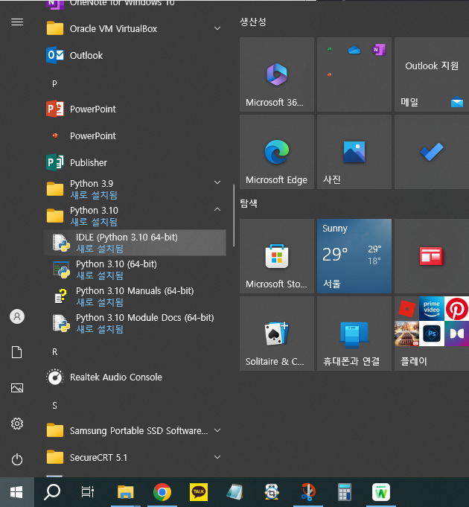Click the 탐색 group title
Viewport: 469px width, 507px height.
(249, 203)
